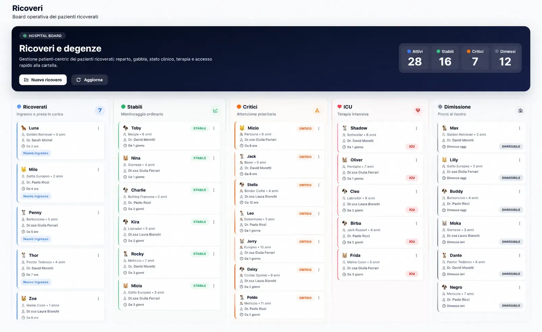Click the STABILE badge on Nina's card
542x332 pixels.
pos(200,158)
